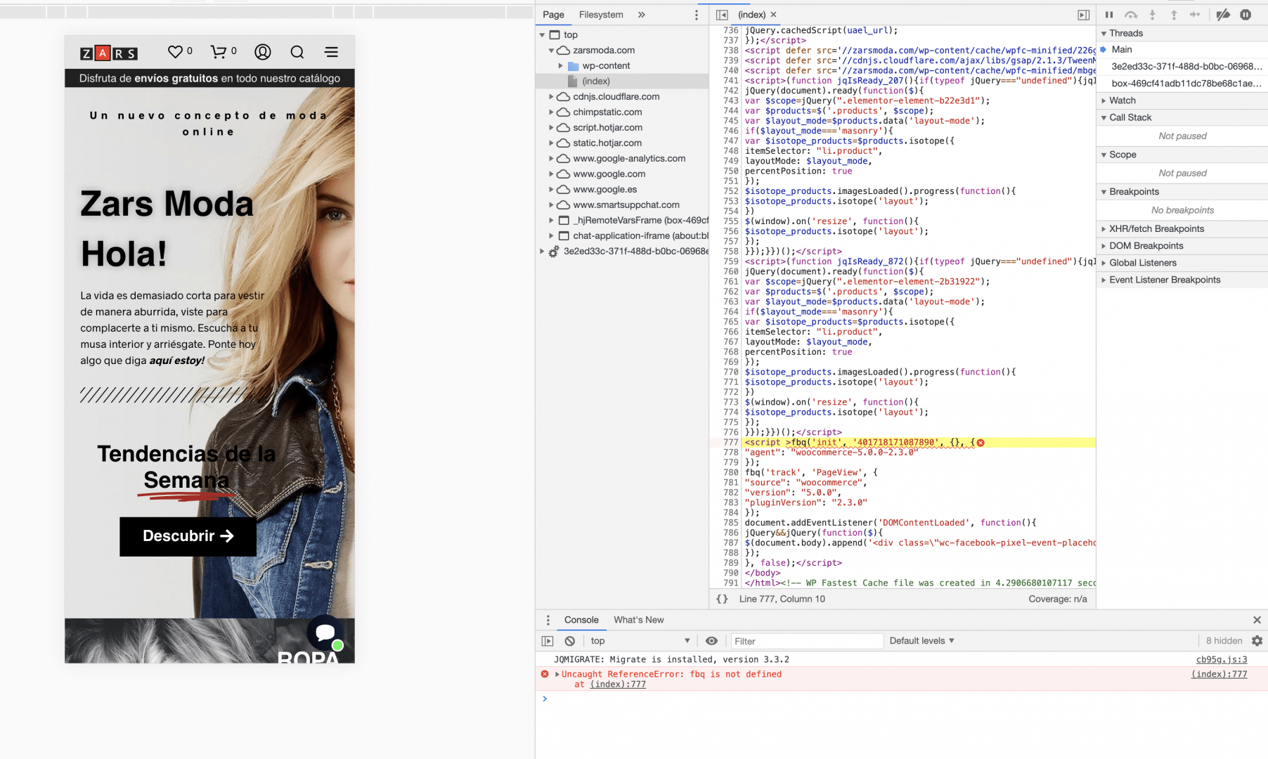Click the search magnifier icon on site
The width and height of the screenshot is (1268, 759).
click(x=297, y=52)
